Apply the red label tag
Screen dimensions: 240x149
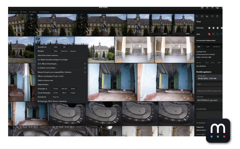point(209,34)
